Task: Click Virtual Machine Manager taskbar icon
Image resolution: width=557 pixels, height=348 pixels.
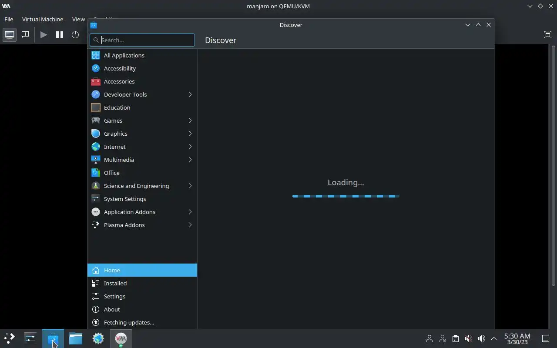Action: pos(121,338)
